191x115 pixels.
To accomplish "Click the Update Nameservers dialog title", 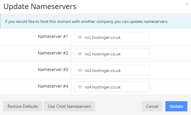I will click(40, 7).
